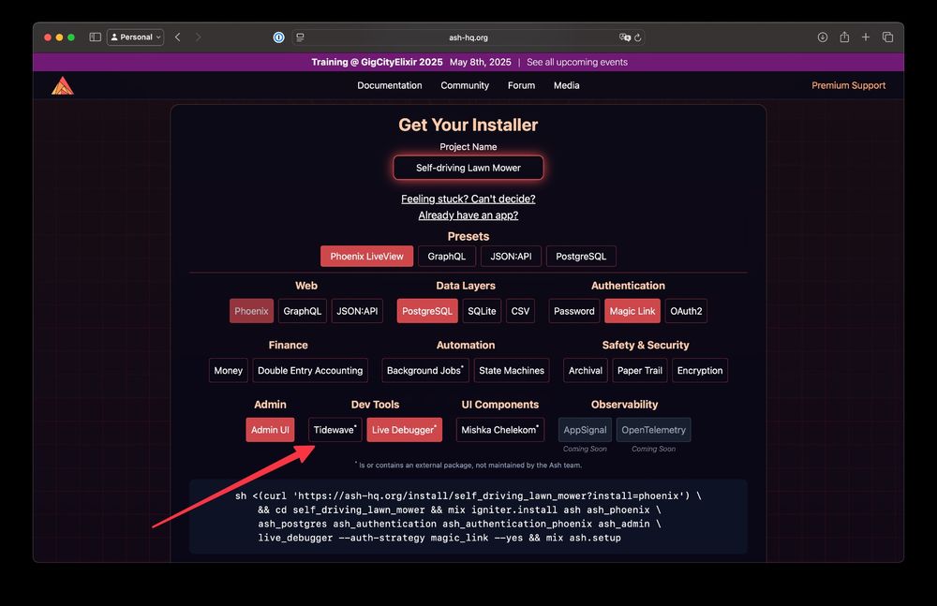Click the AppSignal observability option
Screen dimensions: 937x606
coord(585,430)
